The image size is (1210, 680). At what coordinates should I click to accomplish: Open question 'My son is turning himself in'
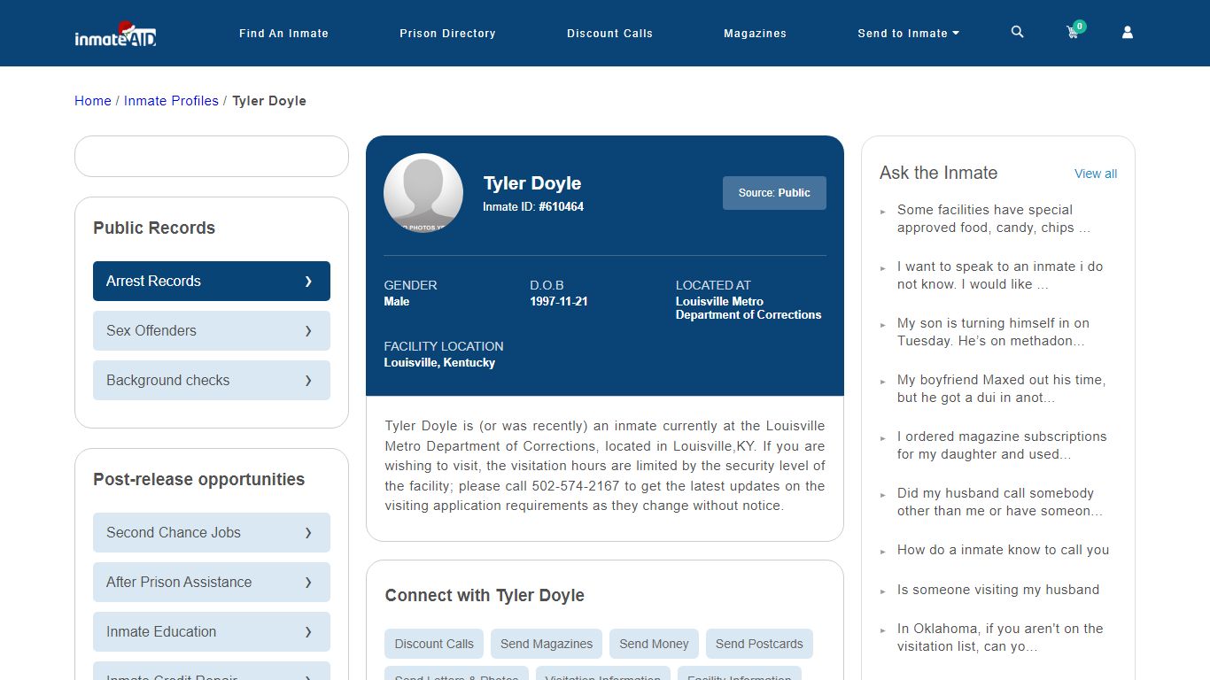(x=993, y=332)
